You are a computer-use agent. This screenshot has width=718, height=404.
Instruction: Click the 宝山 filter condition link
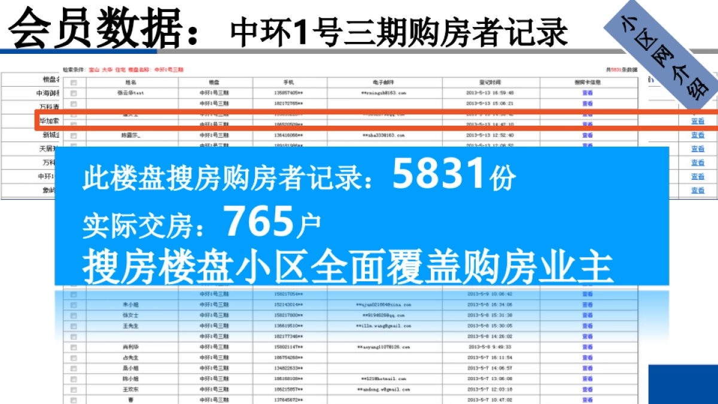pos(94,69)
